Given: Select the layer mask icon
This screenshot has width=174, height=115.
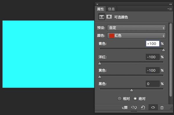Looking at the screenshot, I should click(109, 17).
